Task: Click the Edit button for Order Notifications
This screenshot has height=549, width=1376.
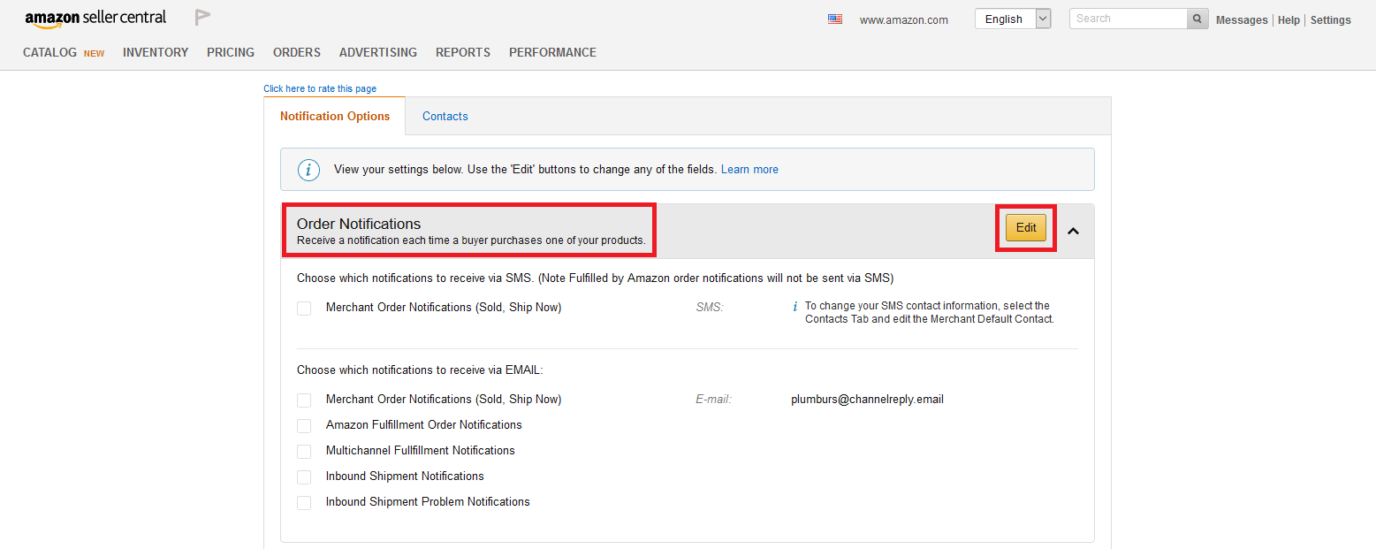Action: click(1026, 228)
